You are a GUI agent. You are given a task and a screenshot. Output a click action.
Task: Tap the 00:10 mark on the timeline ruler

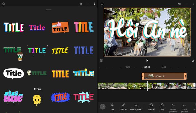128,67
